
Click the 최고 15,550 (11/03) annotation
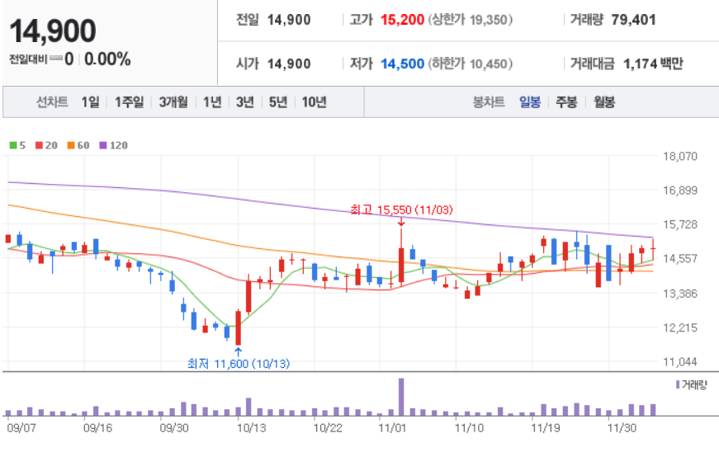click(x=402, y=210)
